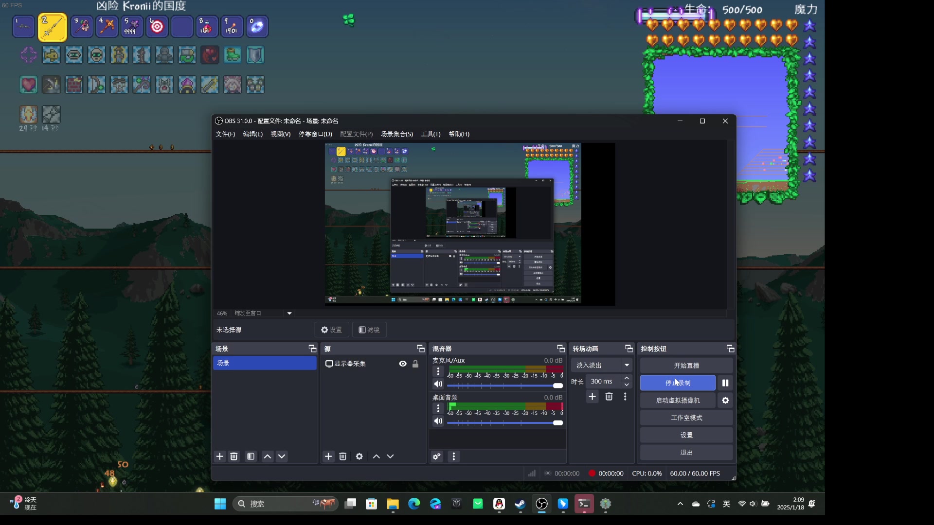The height and width of the screenshot is (525, 934).
Task: Pop out the 源 dock panel
Action: [x=421, y=349]
